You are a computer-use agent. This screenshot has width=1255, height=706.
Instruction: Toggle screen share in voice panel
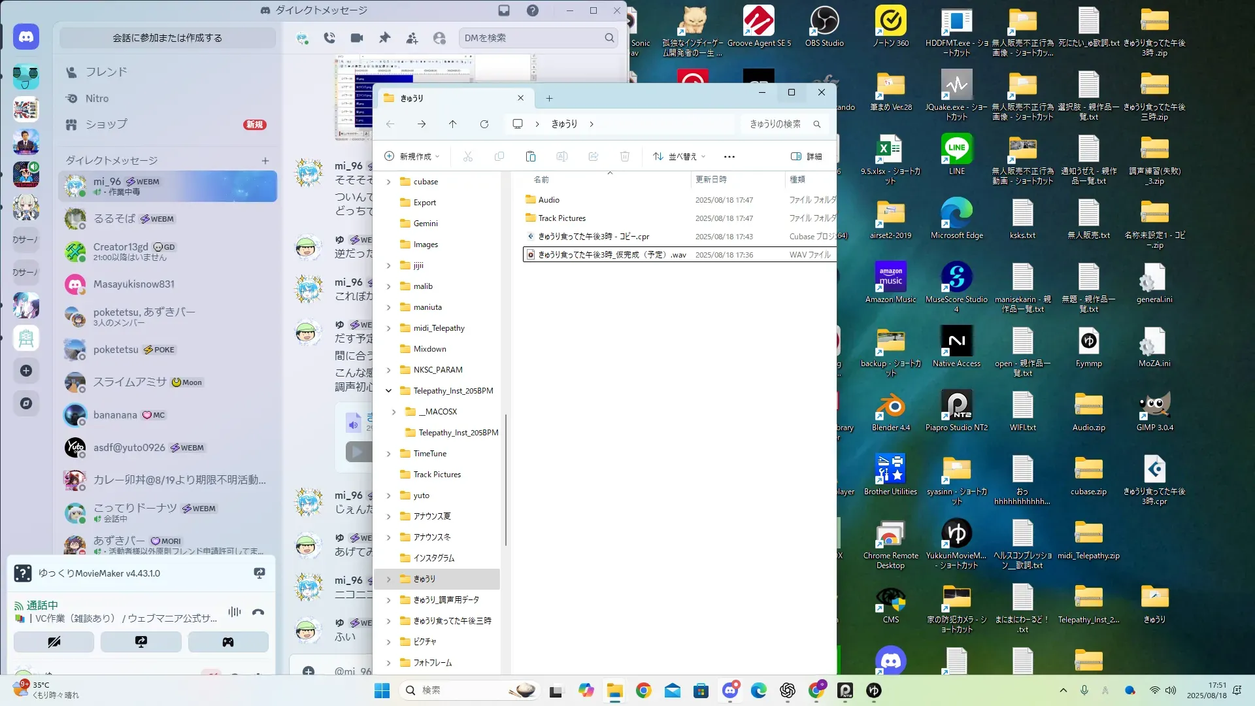click(x=141, y=642)
